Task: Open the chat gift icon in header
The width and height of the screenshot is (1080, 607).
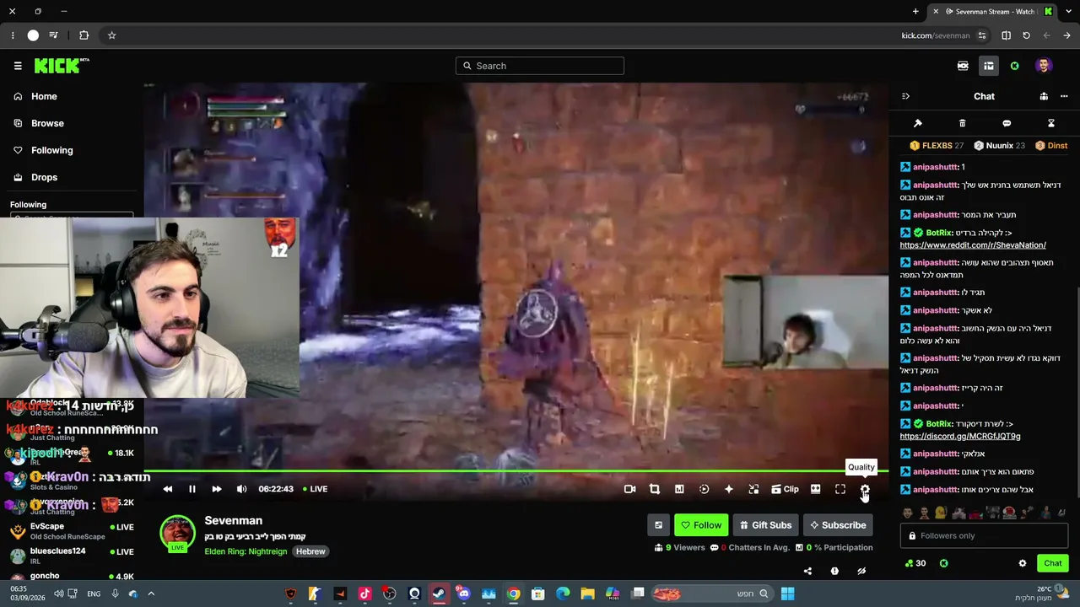Action: [1044, 96]
